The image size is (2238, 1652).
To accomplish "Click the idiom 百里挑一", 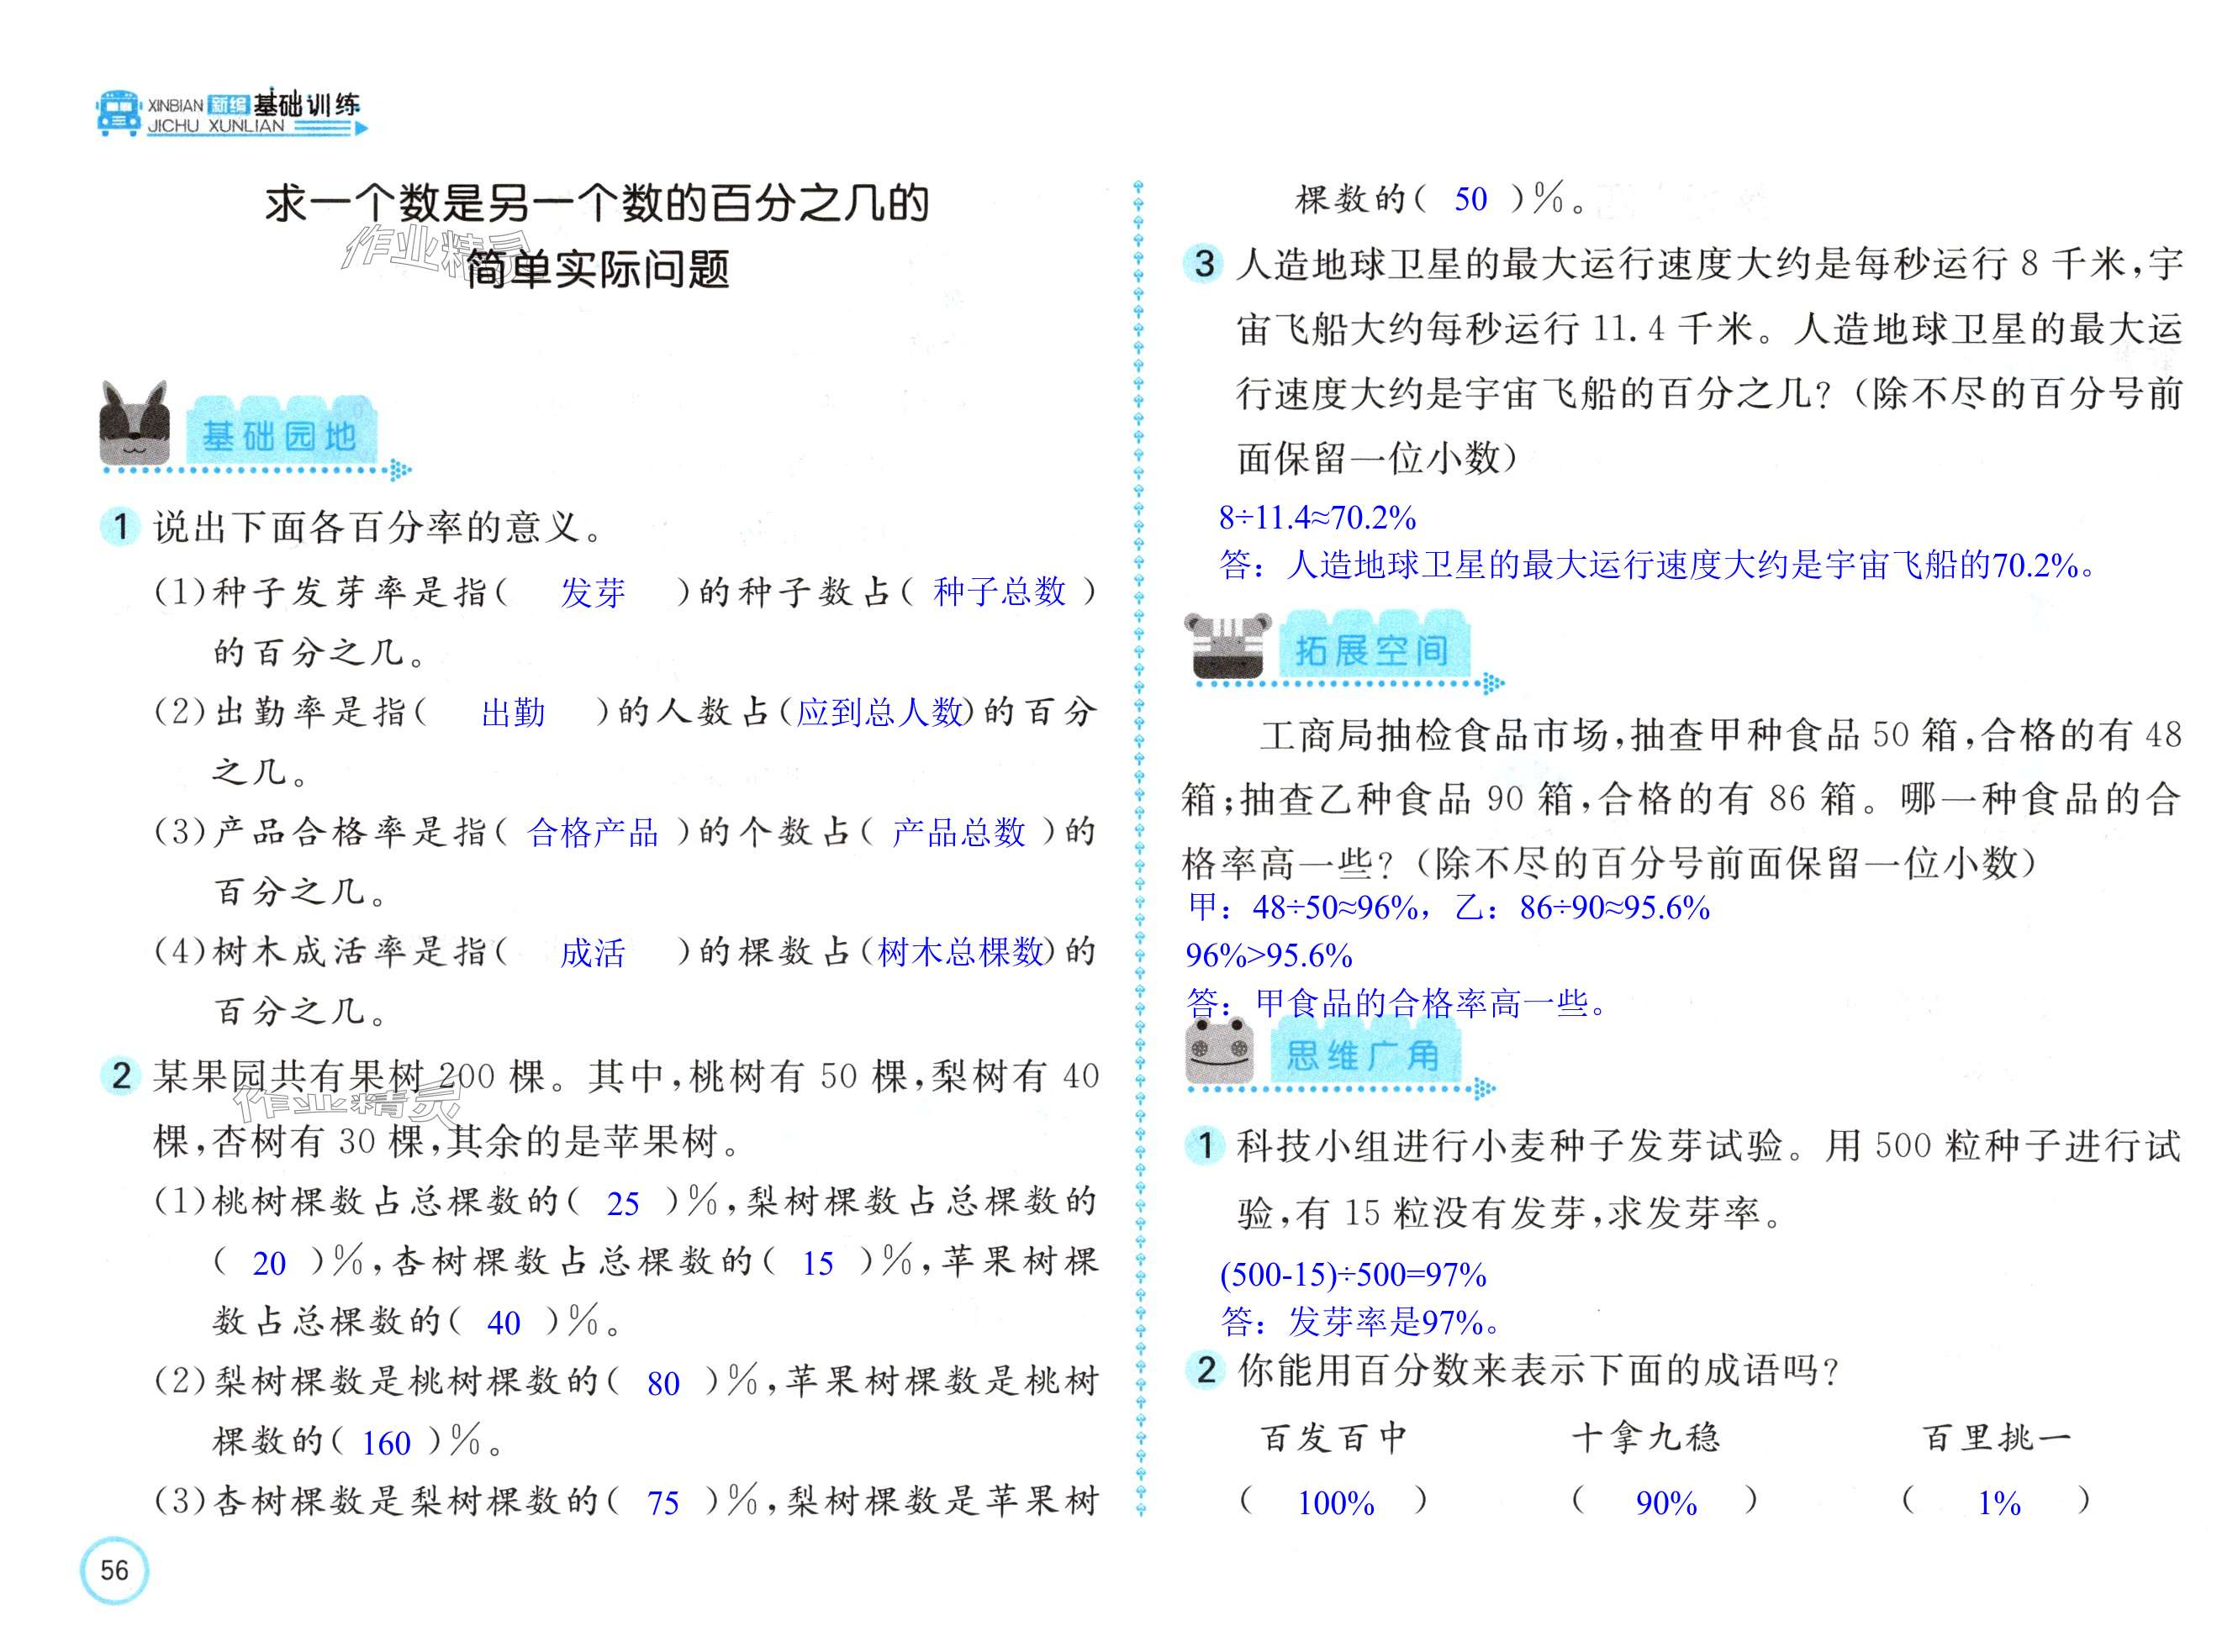I will coord(1998,1438).
